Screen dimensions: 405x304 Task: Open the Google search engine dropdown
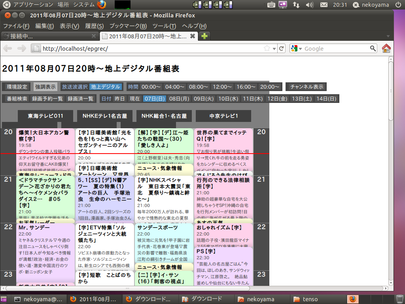(x=297, y=48)
